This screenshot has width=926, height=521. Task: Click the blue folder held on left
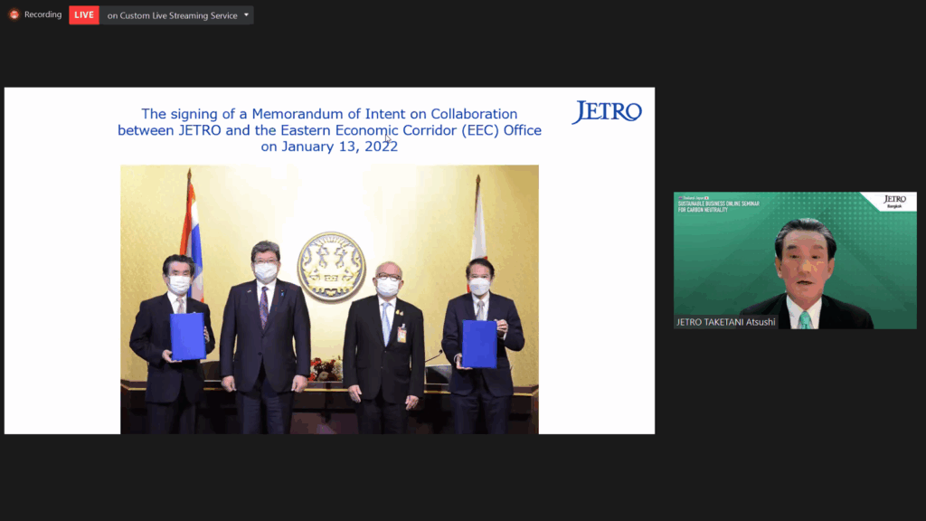[187, 336]
